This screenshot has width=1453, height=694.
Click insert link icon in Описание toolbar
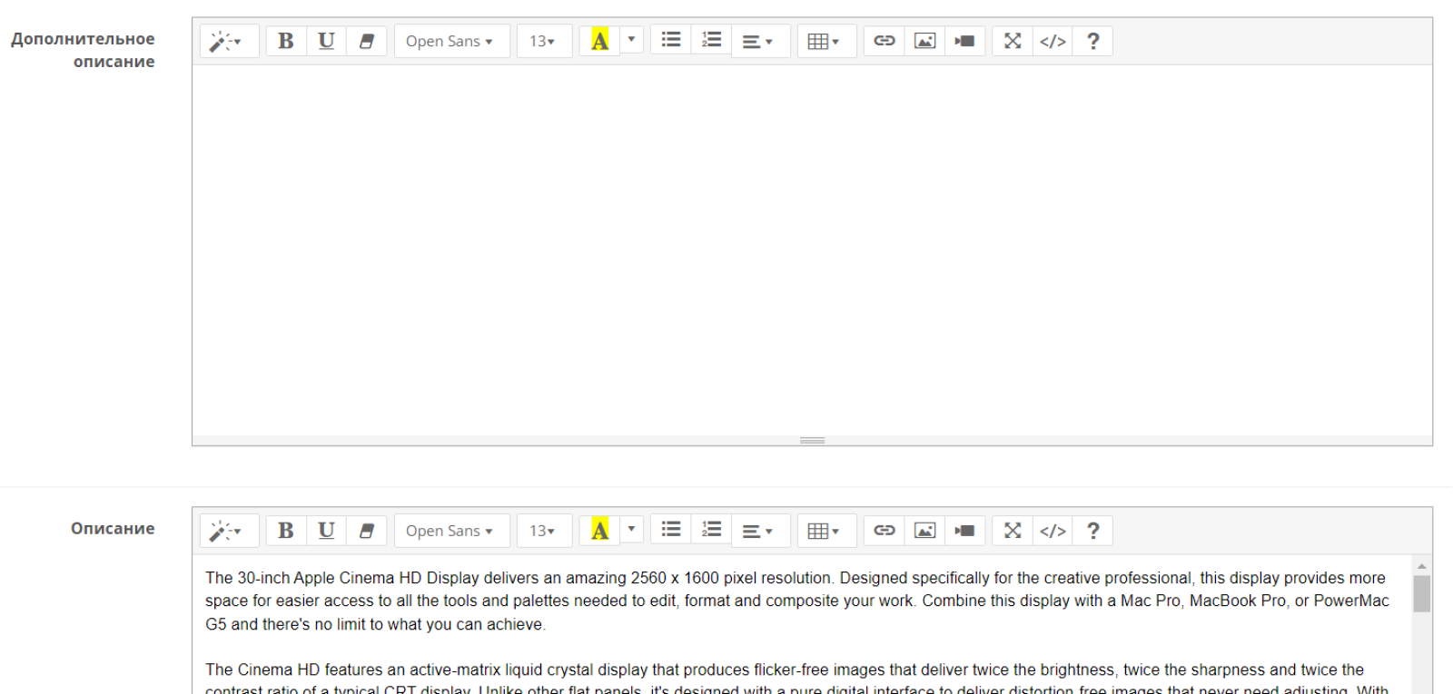coord(885,531)
